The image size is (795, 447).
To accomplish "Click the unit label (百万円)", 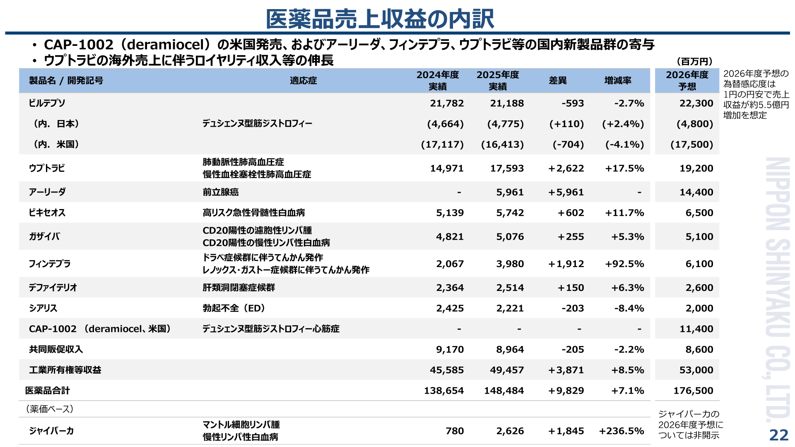I will (694, 62).
